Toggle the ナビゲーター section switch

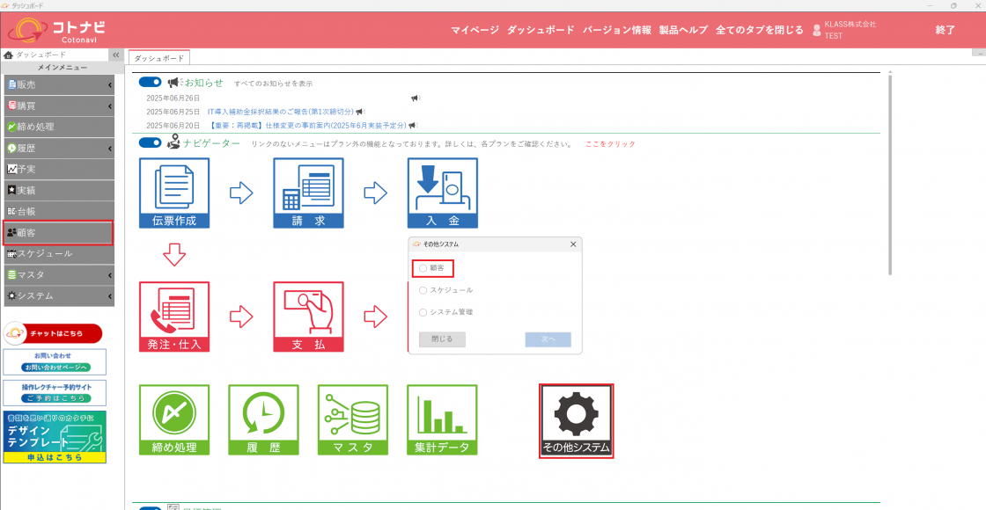pyautogui.click(x=151, y=142)
